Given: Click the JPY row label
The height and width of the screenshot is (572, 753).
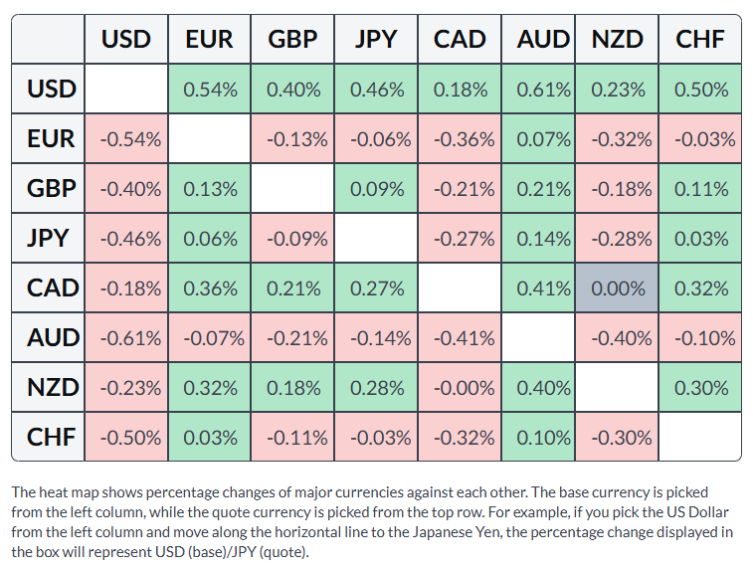Looking at the screenshot, I should pos(48,238).
